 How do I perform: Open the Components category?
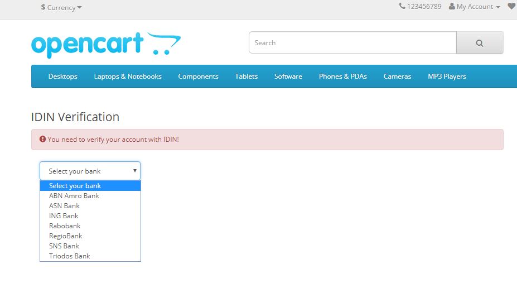pyautogui.click(x=198, y=76)
